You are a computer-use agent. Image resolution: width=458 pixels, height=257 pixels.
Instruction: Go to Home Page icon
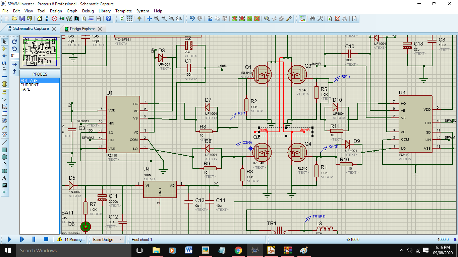click(40, 18)
